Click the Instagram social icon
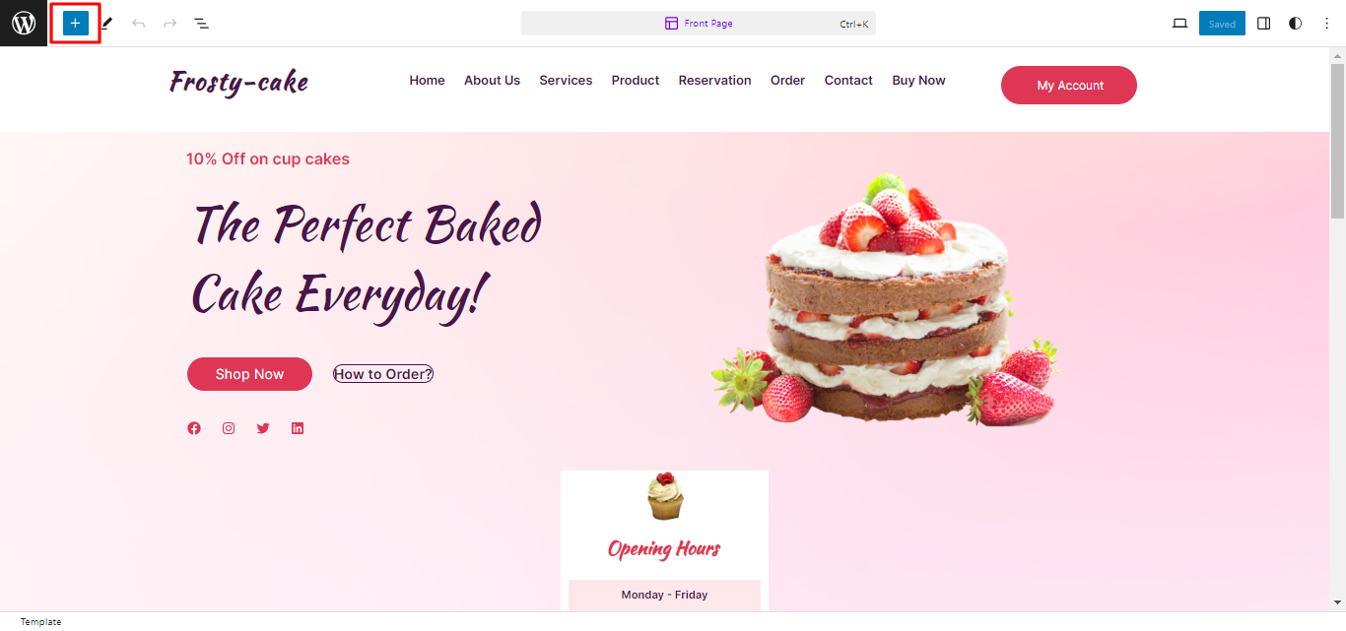 coord(229,428)
